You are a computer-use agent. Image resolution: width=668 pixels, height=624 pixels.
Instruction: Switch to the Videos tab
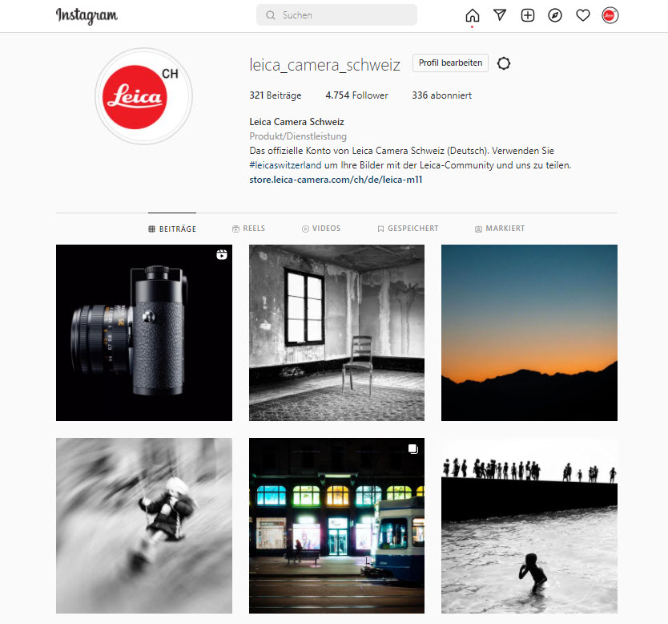(321, 229)
